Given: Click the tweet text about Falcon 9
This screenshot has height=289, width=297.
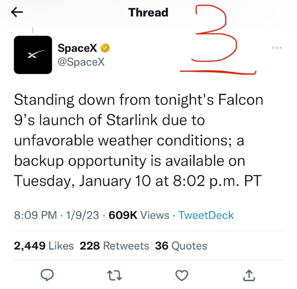Looking at the screenshot, I should click(138, 140).
